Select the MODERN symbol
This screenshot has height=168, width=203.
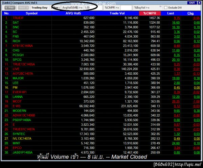(19, 111)
